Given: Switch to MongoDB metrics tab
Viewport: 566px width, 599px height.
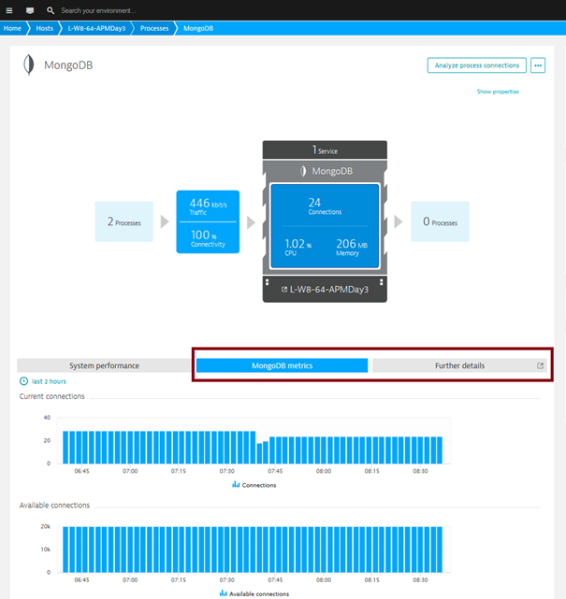Looking at the screenshot, I should click(282, 365).
